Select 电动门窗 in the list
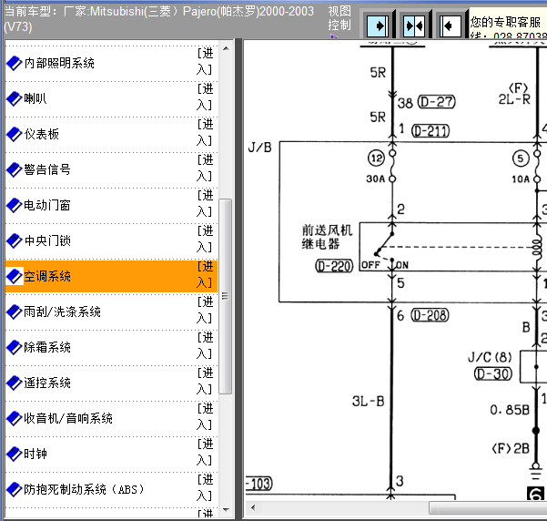 tap(47, 205)
